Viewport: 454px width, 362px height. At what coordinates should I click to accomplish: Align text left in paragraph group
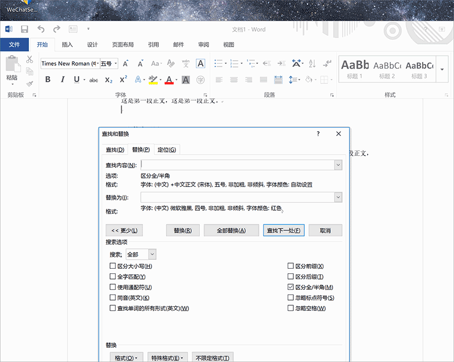click(x=219, y=80)
